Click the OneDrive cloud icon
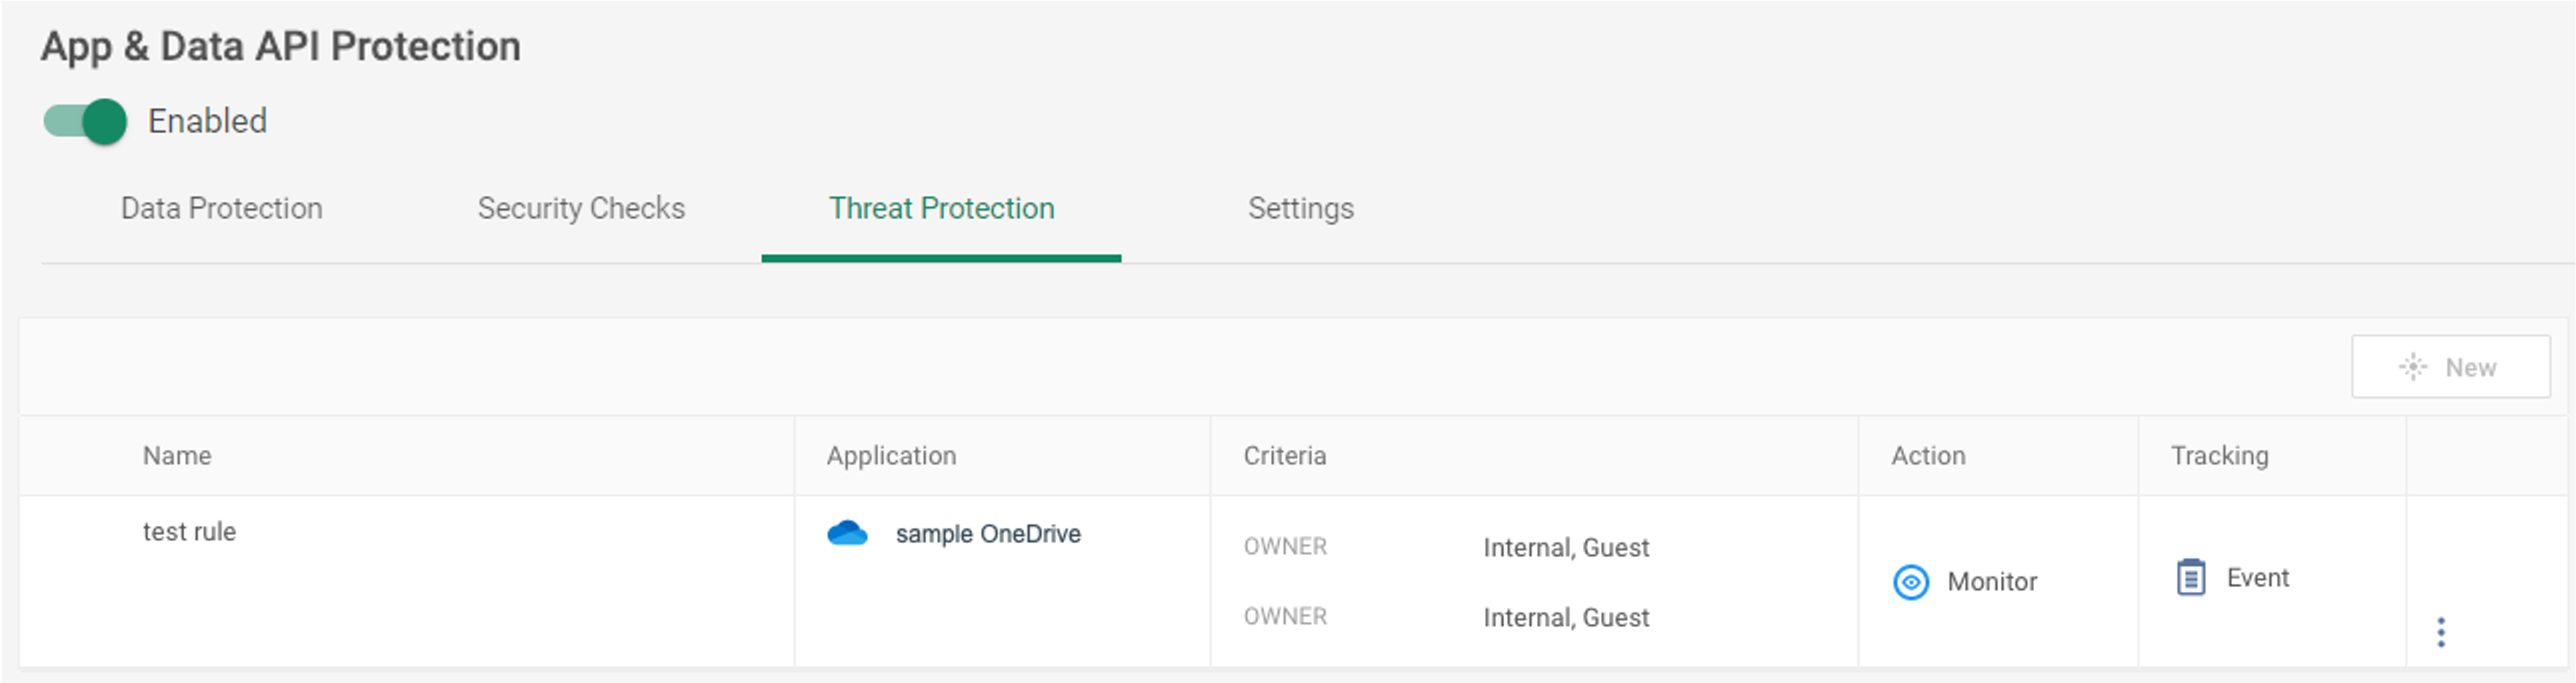 click(x=847, y=533)
